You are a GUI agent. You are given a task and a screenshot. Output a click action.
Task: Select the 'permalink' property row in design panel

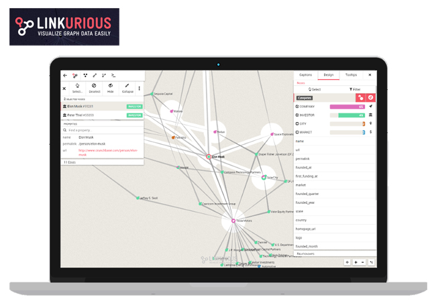tap(335, 159)
